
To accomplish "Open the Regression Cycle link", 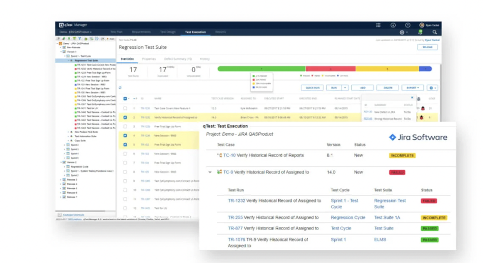I will pos(348,218).
